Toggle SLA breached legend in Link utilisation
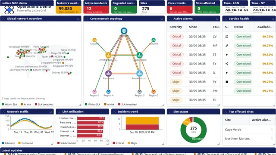Viewport: 276px width, 155px height. point(66,143)
